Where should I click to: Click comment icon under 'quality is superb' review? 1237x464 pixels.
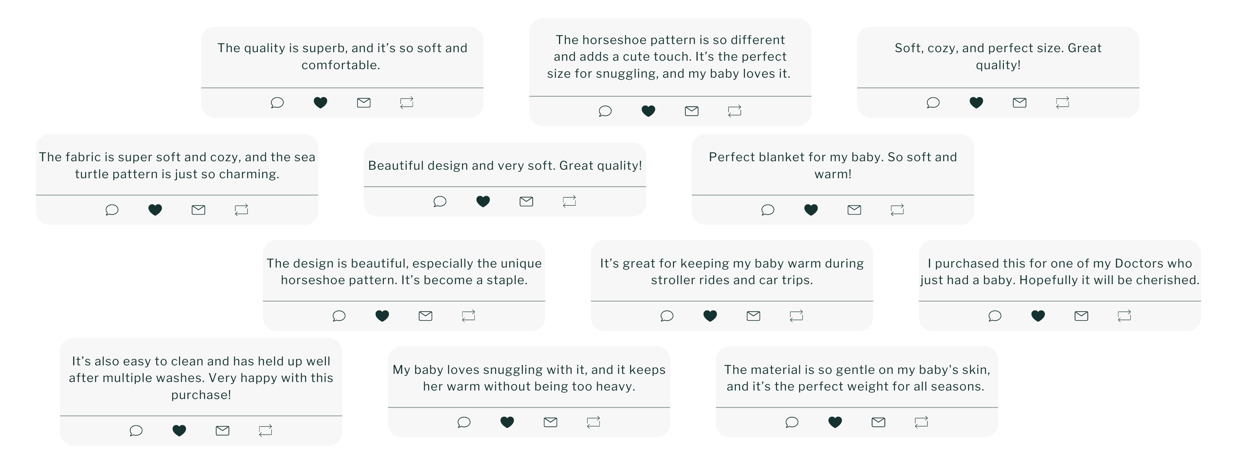pyautogui.click(x=277, y=103)
